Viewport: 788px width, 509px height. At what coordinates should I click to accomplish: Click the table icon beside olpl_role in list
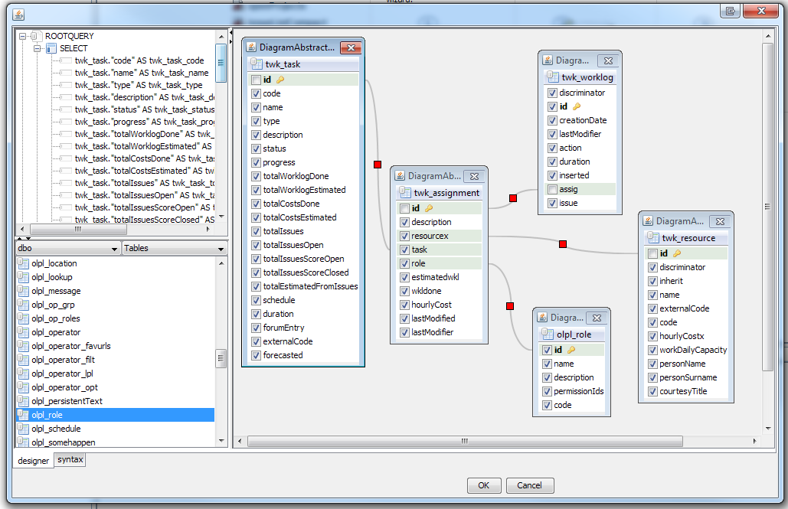coord(23,415)
